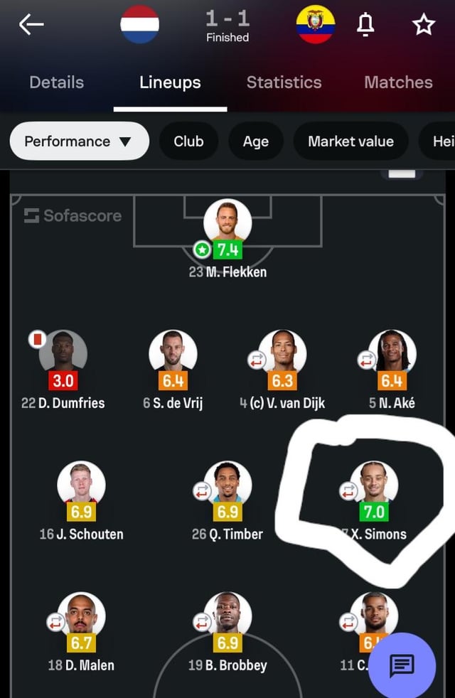Image resolution: width=455 pixels, height=698 pixels.
Task: Enable match notifications with bell icon
Action: 365,24
